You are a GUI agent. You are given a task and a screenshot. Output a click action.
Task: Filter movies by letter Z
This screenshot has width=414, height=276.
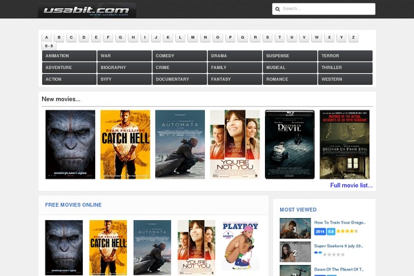[353, 37]
